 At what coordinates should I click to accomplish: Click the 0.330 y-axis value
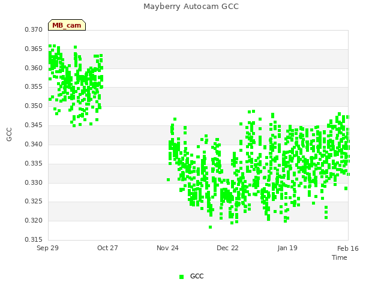34,182
